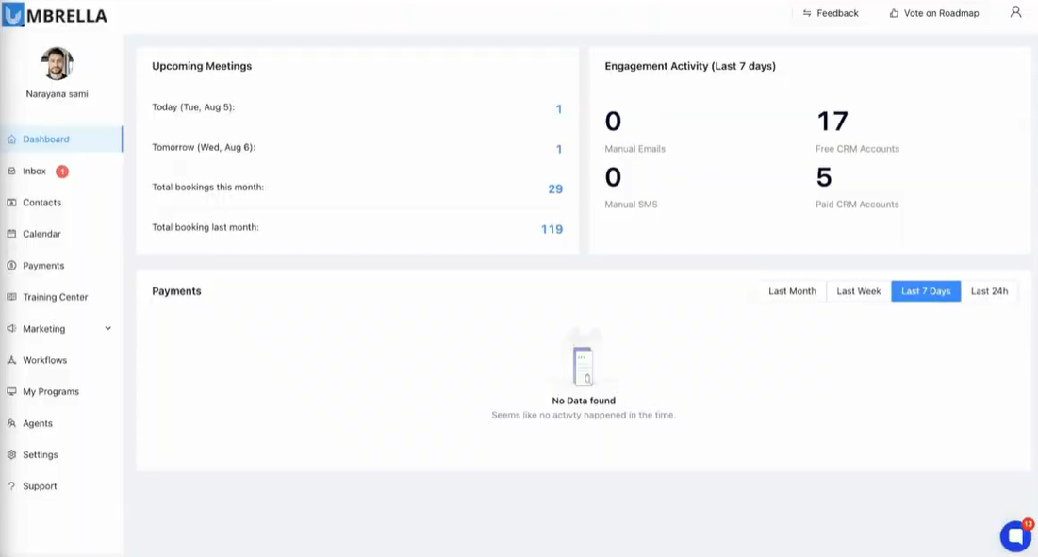Click Paid CRM Accounts value 5
This screenshot has width=1038, height=557.
click(x=824, y=177)
